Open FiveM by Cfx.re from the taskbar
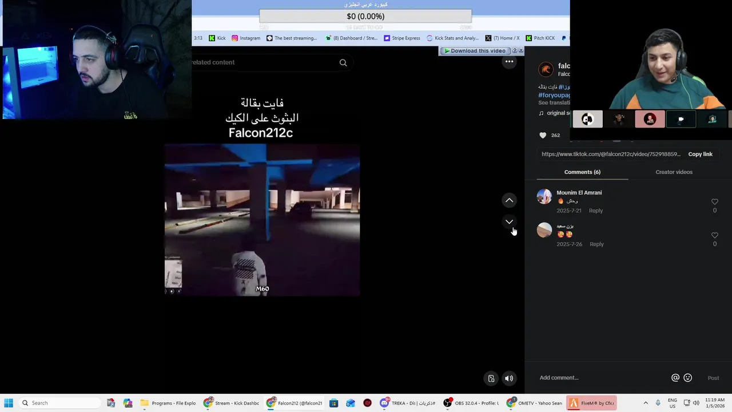Viewport: 732px width, 412px height. 592,403
